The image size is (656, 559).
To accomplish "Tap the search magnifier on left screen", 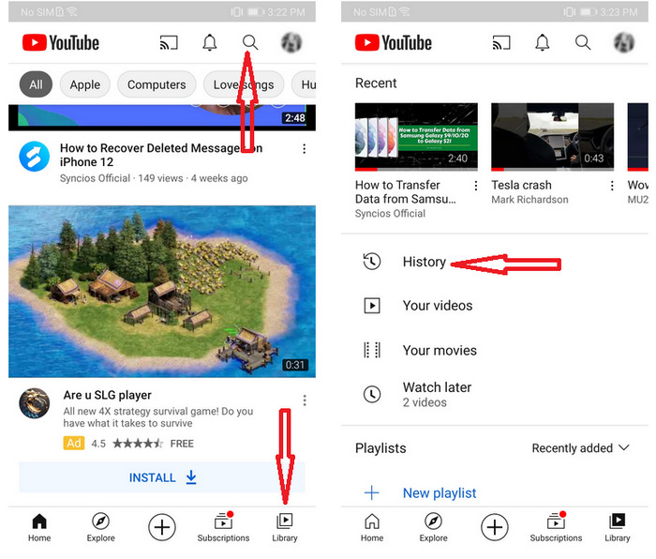I will click(x=250, y=42).
